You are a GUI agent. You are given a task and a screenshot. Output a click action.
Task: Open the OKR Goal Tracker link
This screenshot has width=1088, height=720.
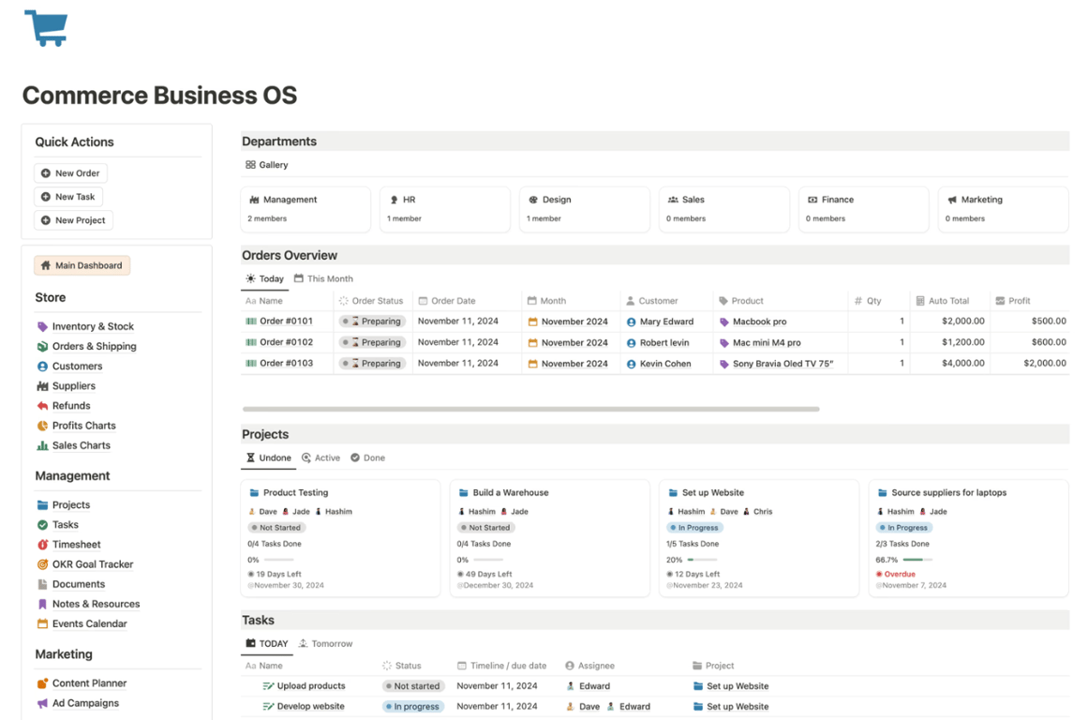92,564
